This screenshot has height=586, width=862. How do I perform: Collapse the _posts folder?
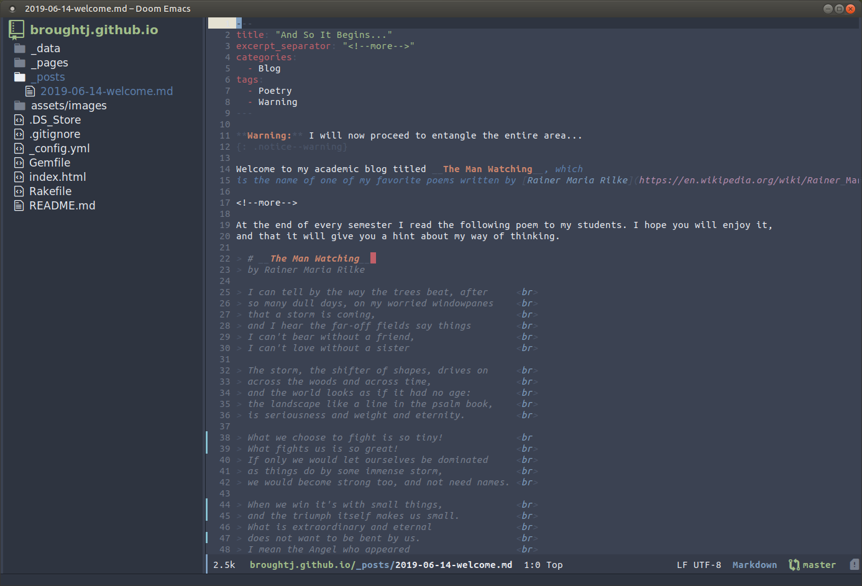click(x=48, y=77)
